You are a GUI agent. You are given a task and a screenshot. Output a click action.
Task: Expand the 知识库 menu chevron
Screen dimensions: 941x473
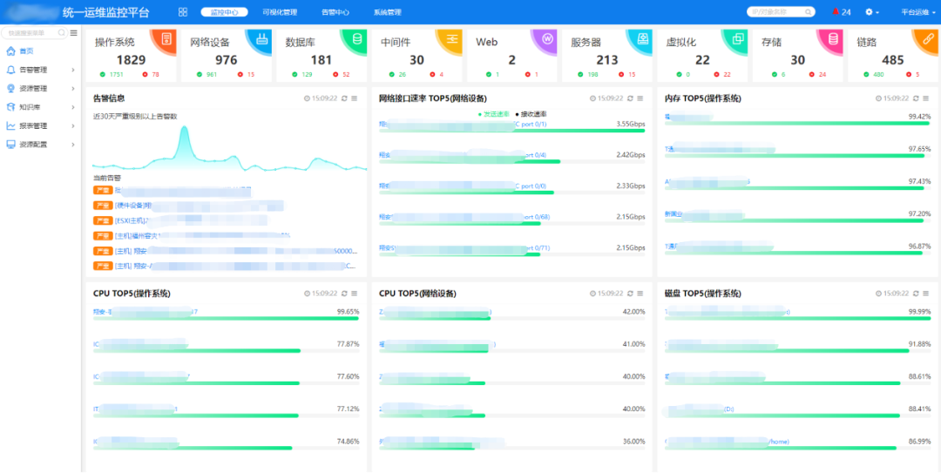click(x=72, y=107)
